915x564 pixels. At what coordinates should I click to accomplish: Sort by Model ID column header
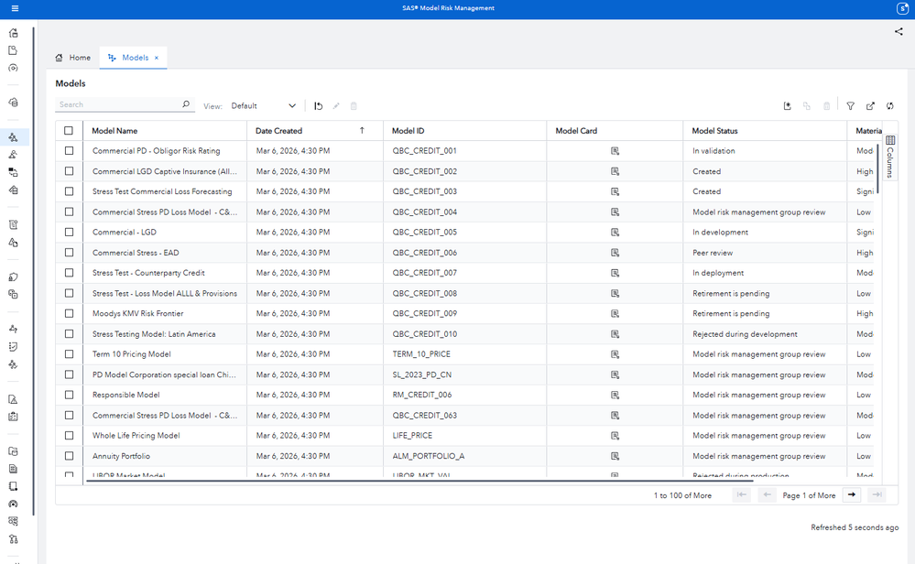(408, 131)
